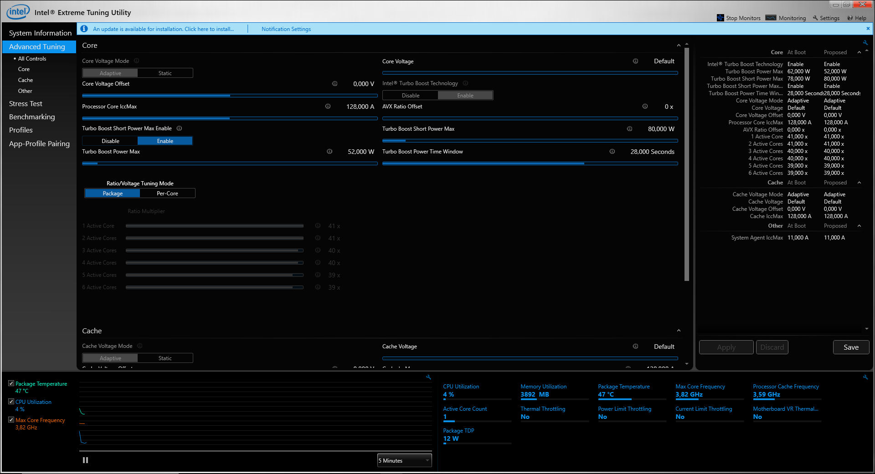Open the 5 Minutes time range dropdown
The image size is (875, 474).
tap(404, 461)
